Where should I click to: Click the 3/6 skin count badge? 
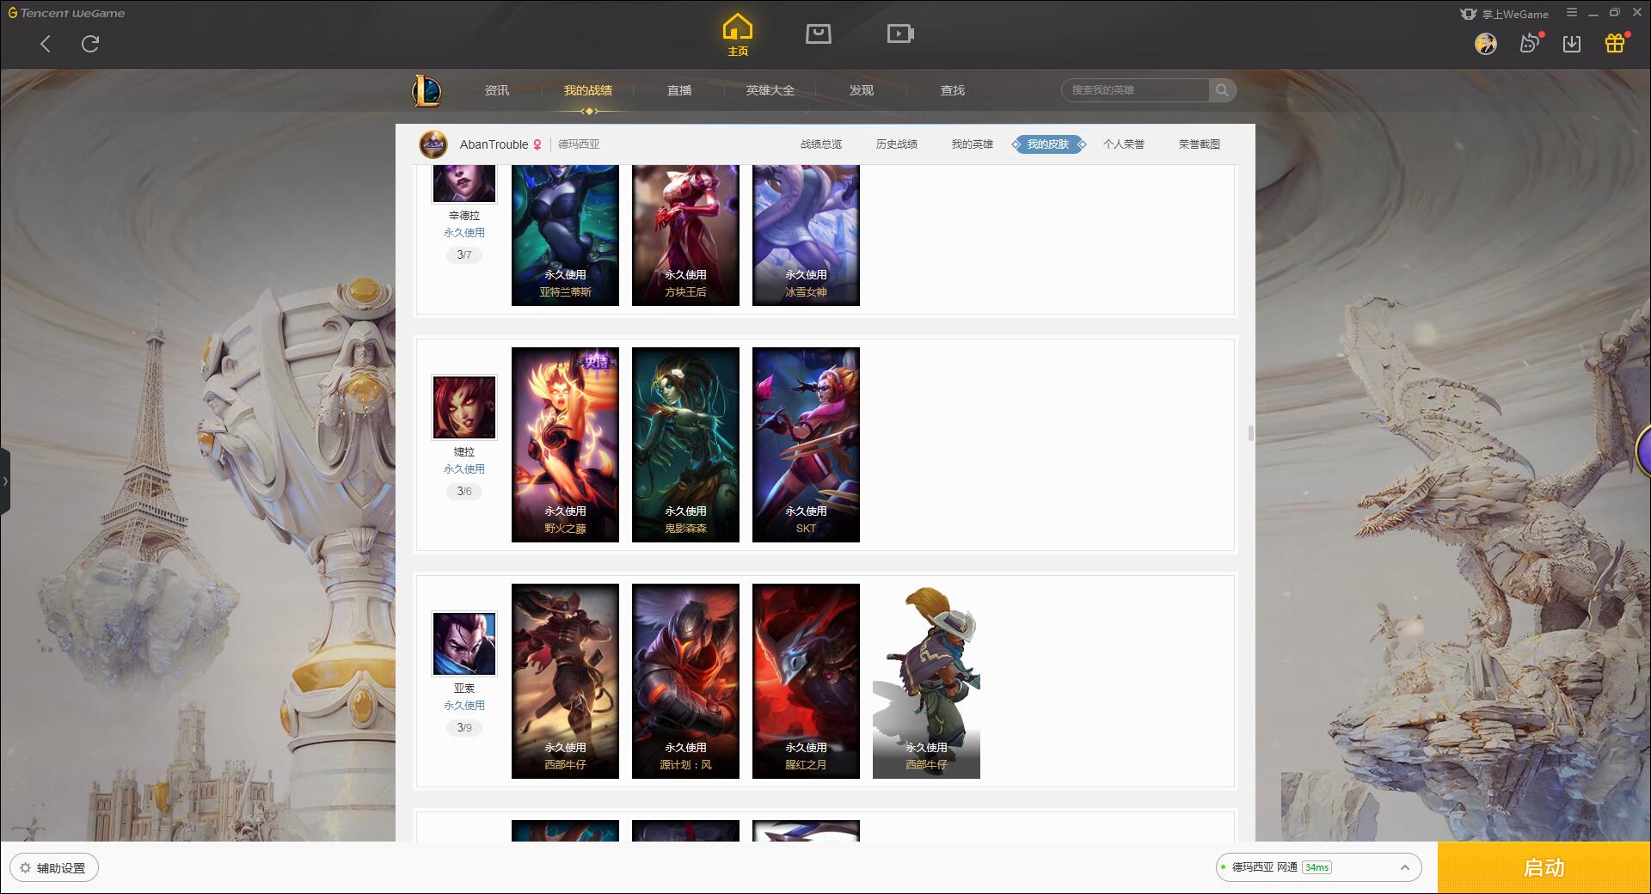pyautogui.click(x=464, y=492)
